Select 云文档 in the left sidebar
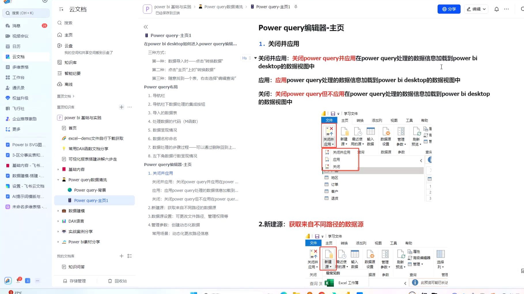This screenshot has width=524, height=294. 26,57
